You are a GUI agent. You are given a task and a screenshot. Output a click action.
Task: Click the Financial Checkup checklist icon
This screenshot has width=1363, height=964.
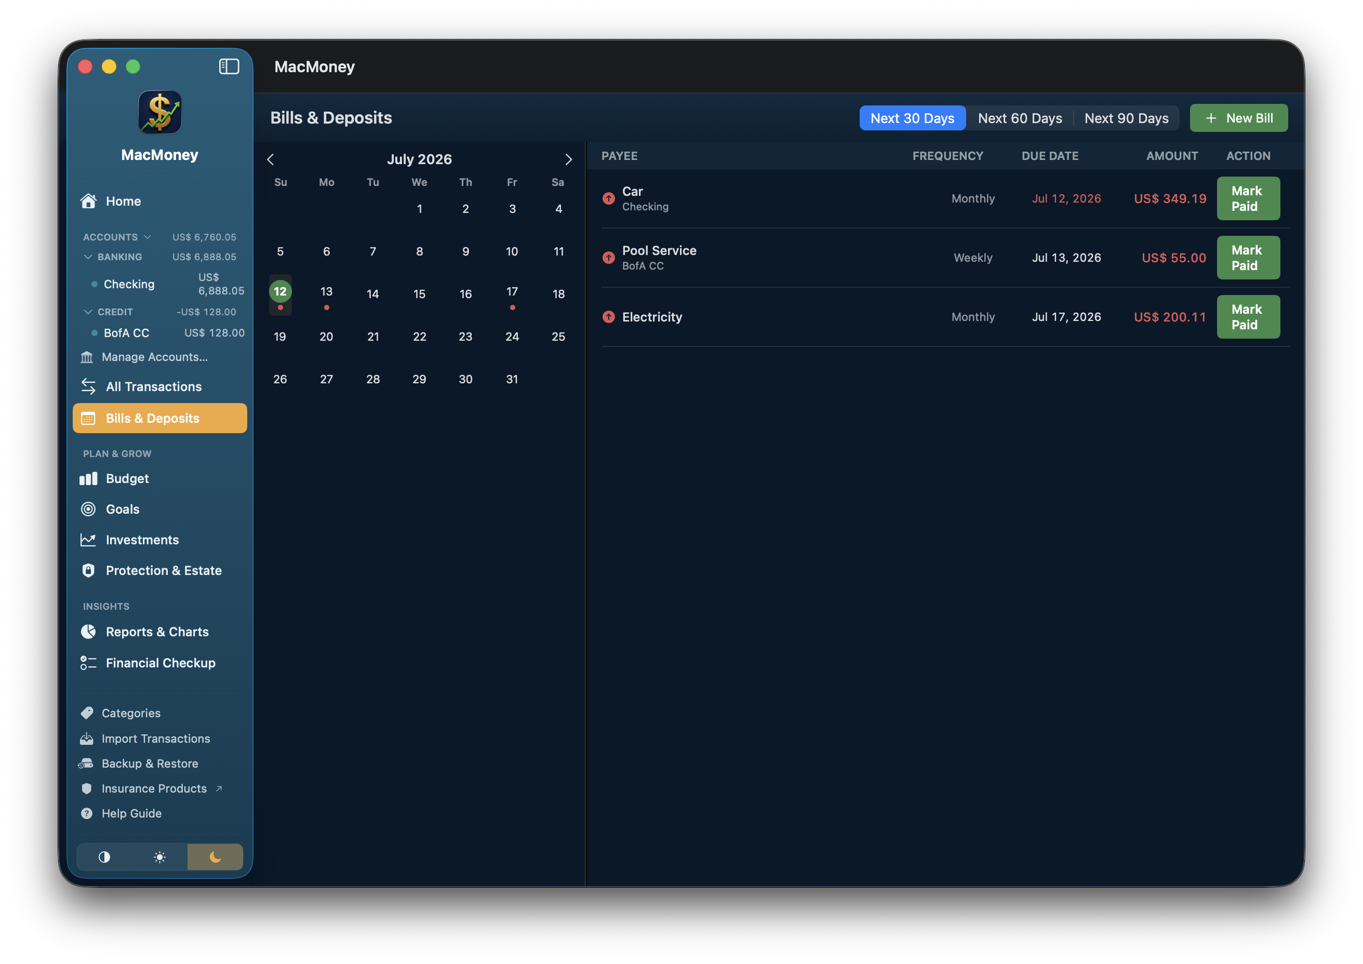pyautogui.click(x=88, y=662)
